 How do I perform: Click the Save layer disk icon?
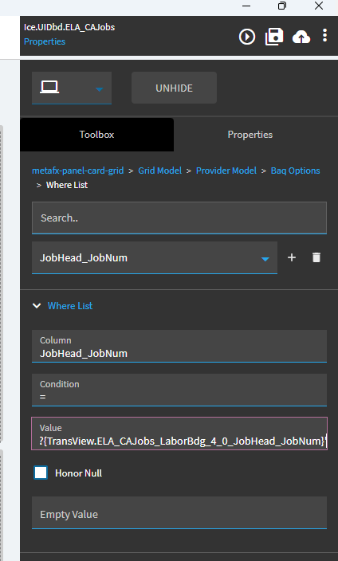[274, 37]
